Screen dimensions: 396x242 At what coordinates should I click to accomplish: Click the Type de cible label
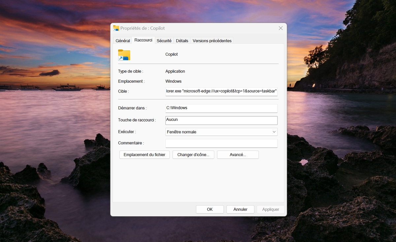[x=131, y=71]
